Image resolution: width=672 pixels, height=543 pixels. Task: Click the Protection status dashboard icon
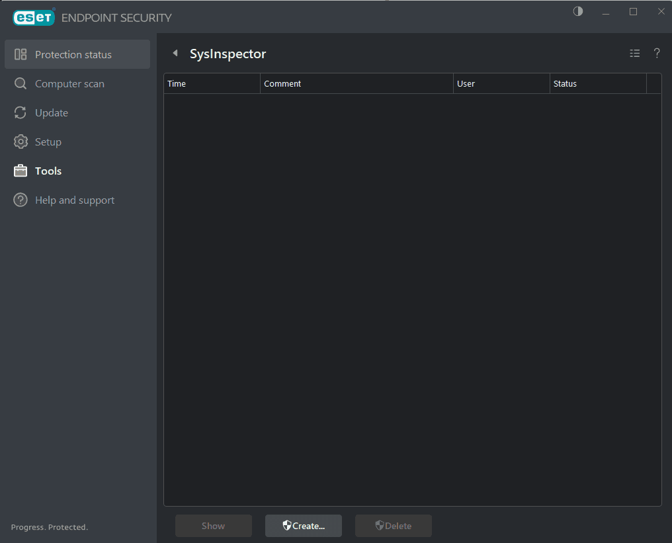(x=21, y=54)
